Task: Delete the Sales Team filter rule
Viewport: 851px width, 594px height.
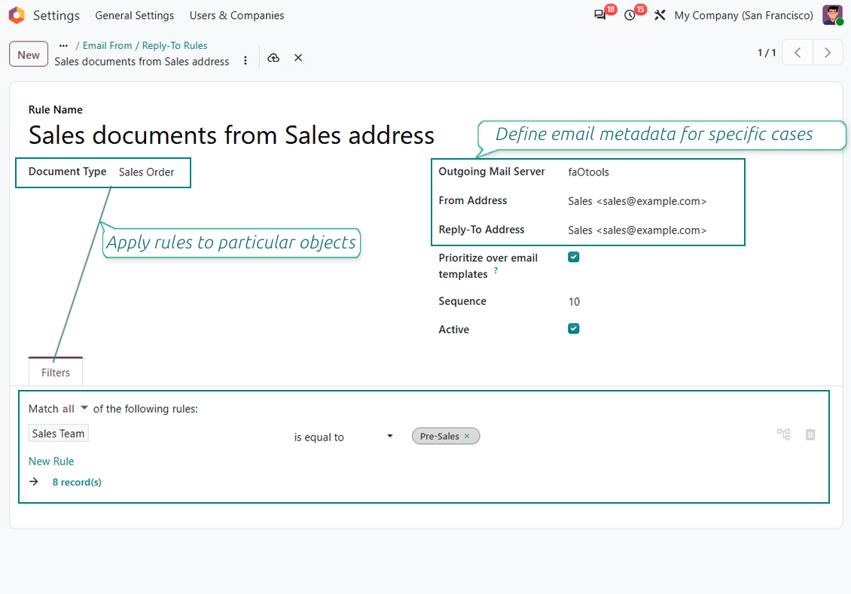Action: pyautogui.click(x=810, y=434)
